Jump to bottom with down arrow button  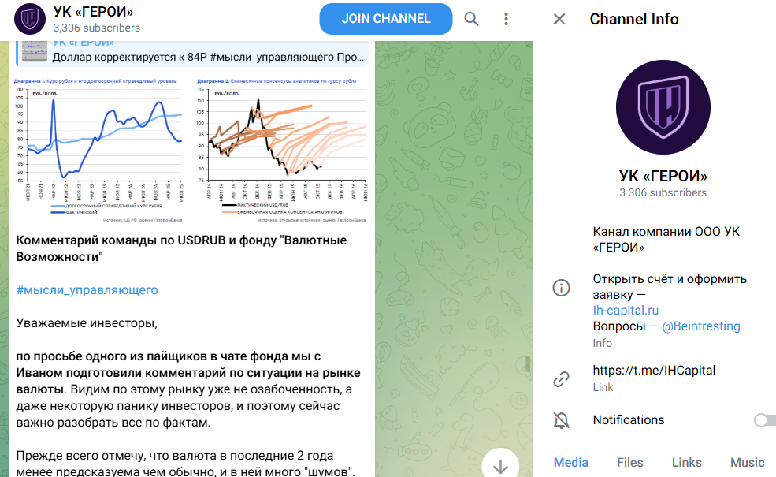click(x=500, y=465)
